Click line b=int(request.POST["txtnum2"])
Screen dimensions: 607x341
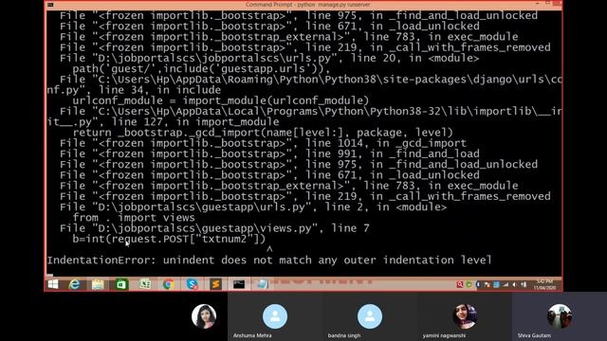tap(169, 239)
